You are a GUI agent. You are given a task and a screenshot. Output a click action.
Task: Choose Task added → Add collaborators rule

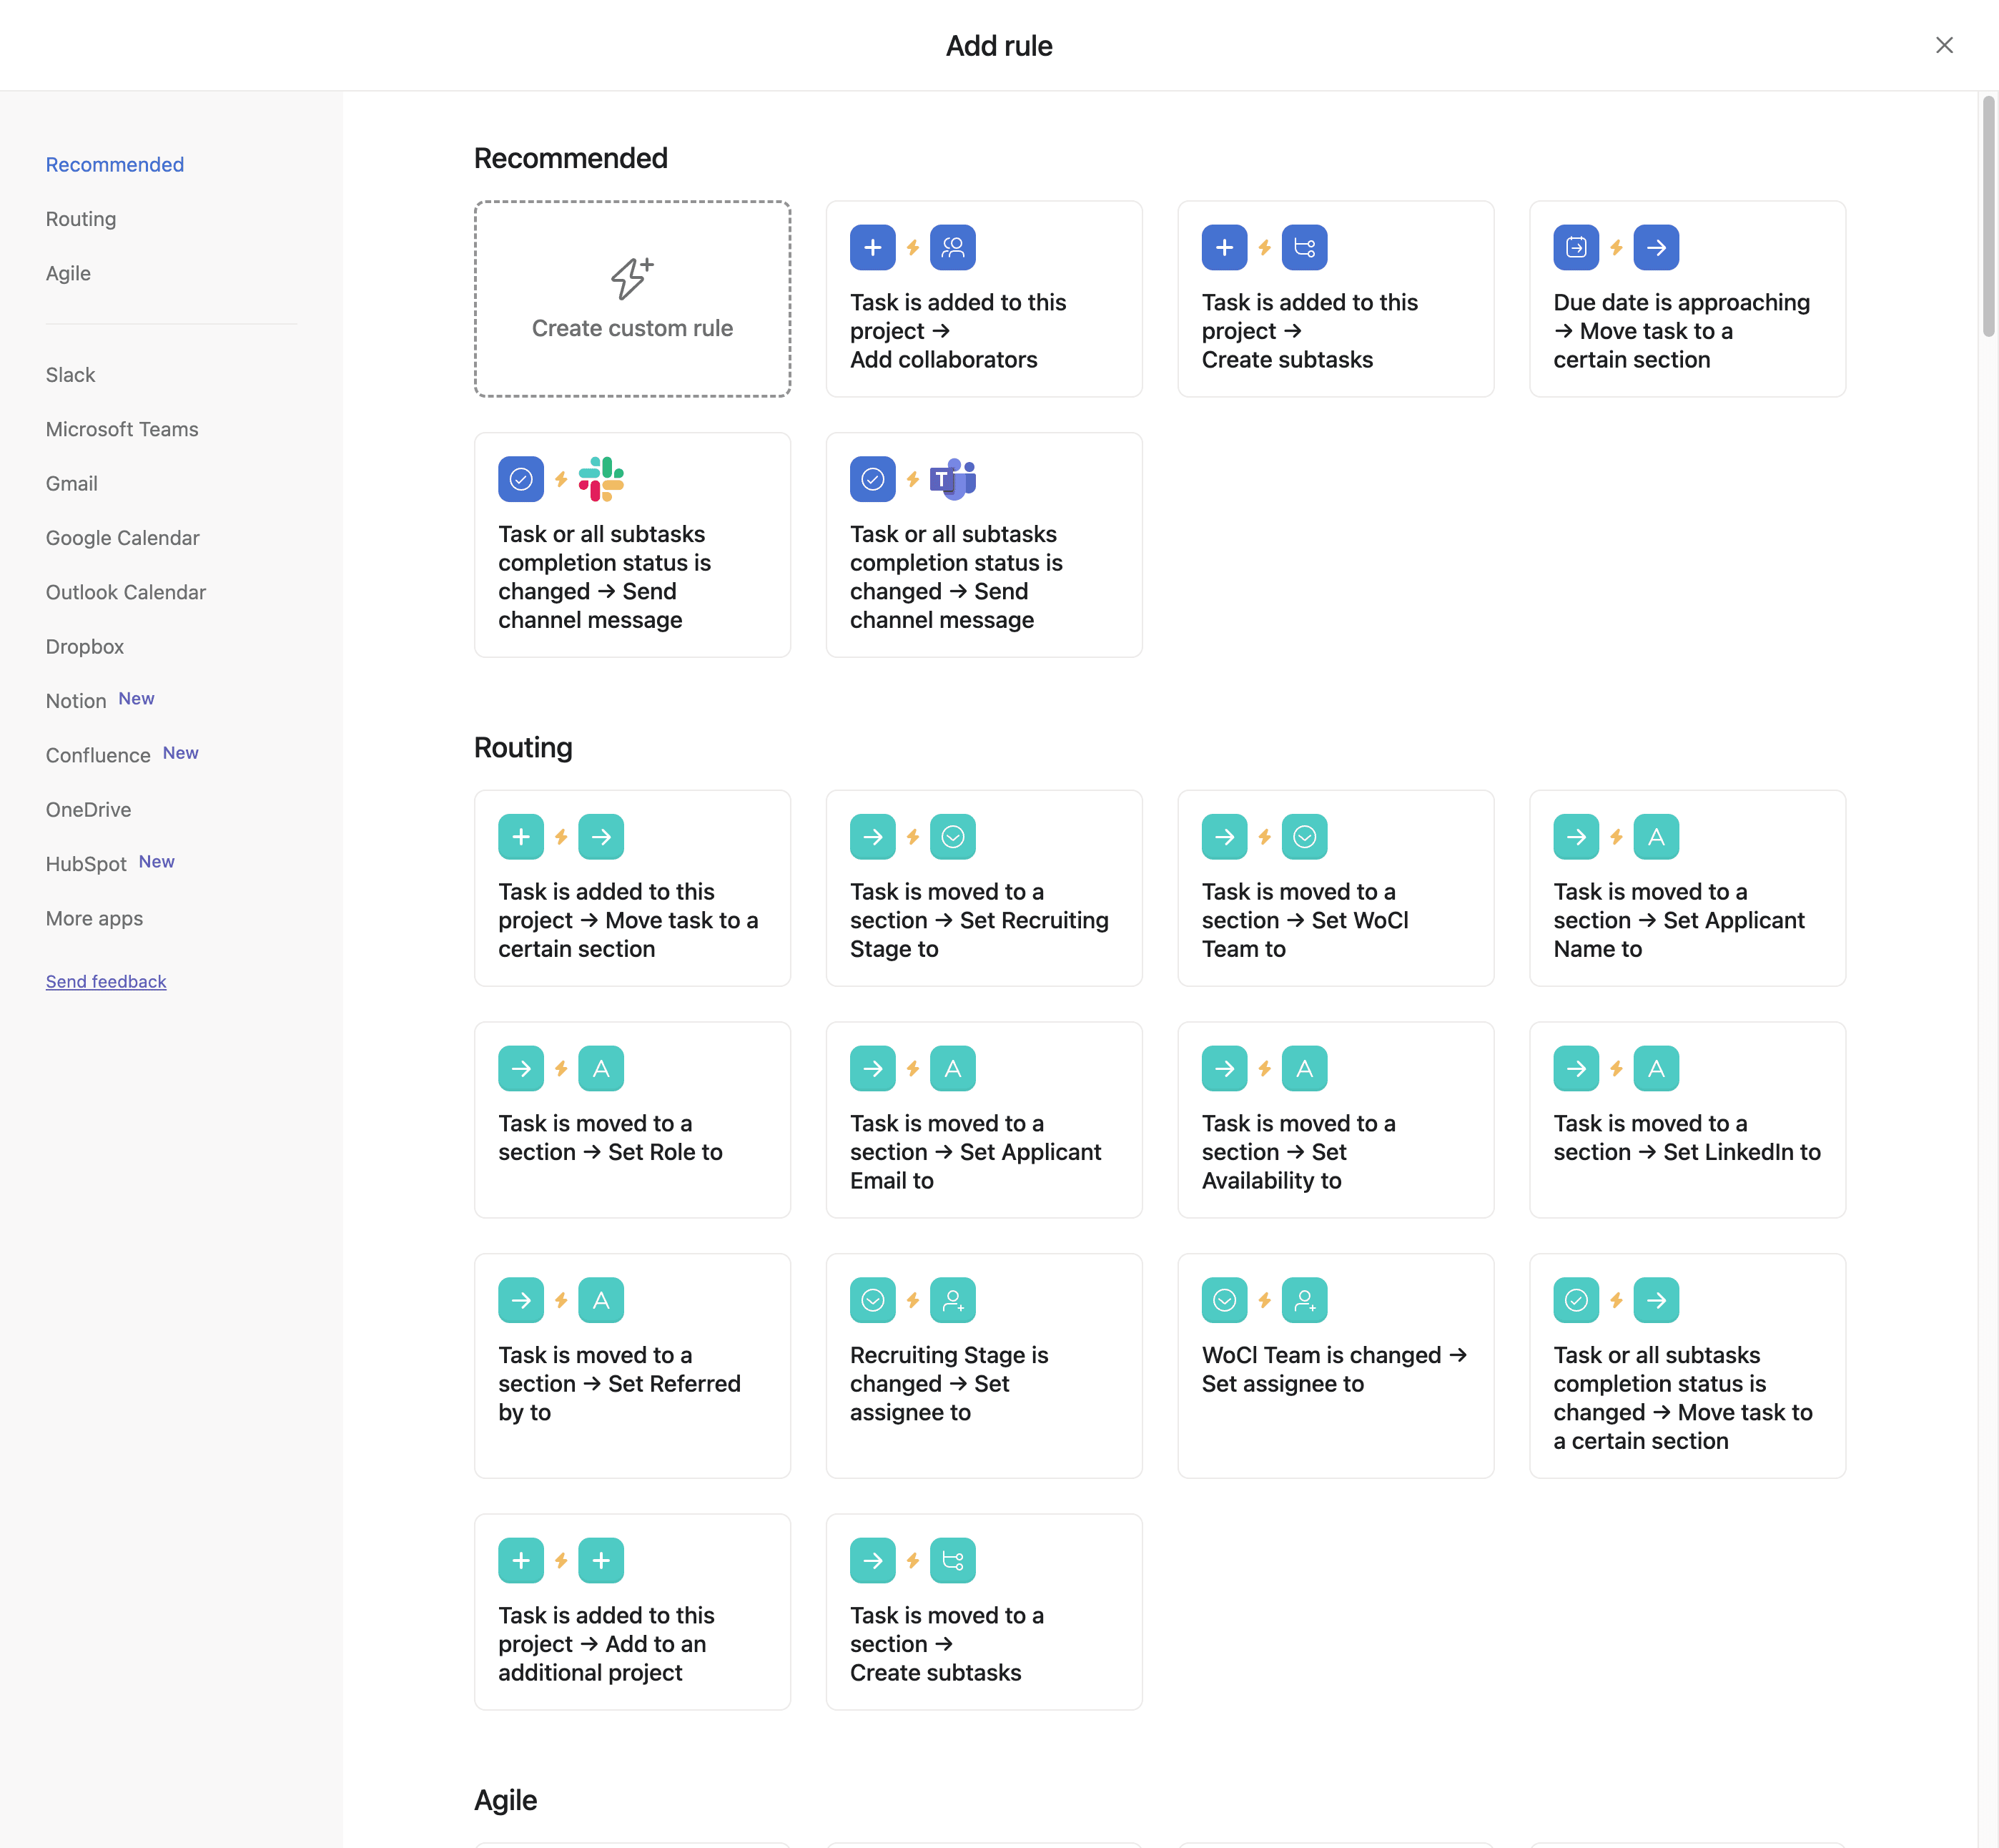(x=984, y=299)
